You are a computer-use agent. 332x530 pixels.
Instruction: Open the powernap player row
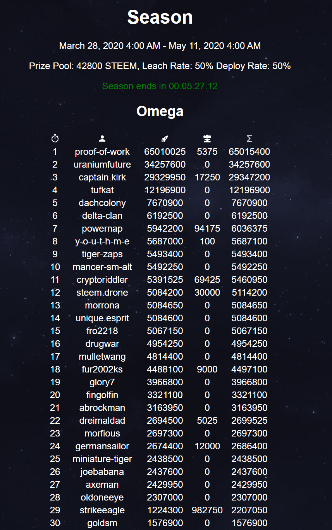160,229
